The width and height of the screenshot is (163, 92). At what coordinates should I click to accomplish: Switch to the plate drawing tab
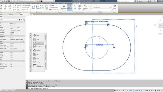click(21, 14)
